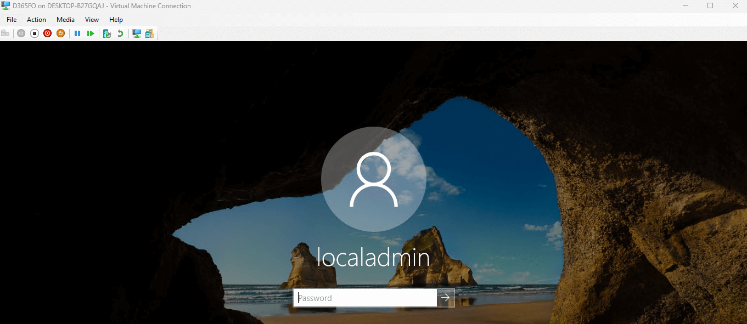This screenshot has width=747, height=324.
Task: Click the Virtual Machine Connection title bar icon
Action: [x=6, y=6]
